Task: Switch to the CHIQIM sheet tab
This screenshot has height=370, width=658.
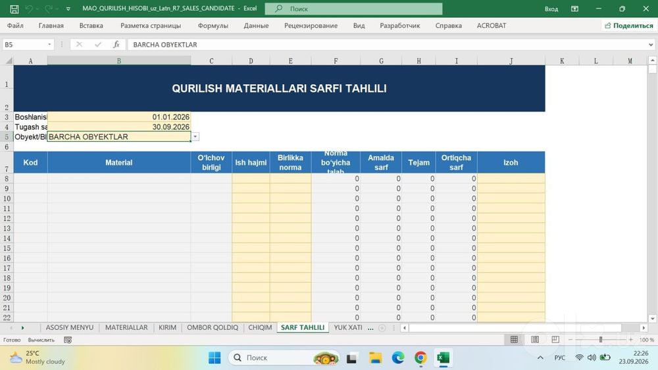Action: click(260, 328)
